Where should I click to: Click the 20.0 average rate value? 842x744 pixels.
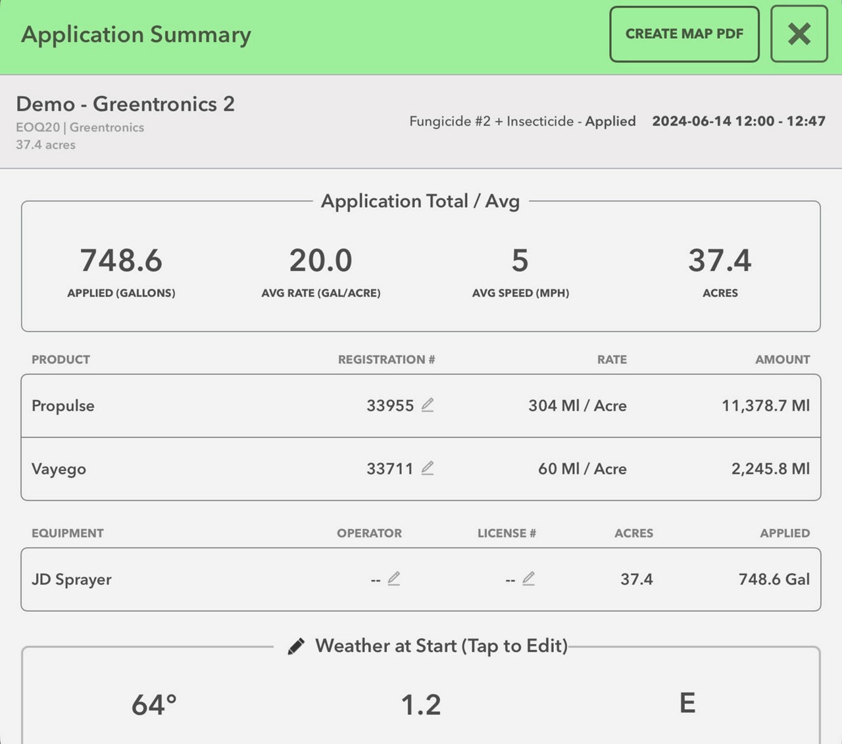(321, 260)
